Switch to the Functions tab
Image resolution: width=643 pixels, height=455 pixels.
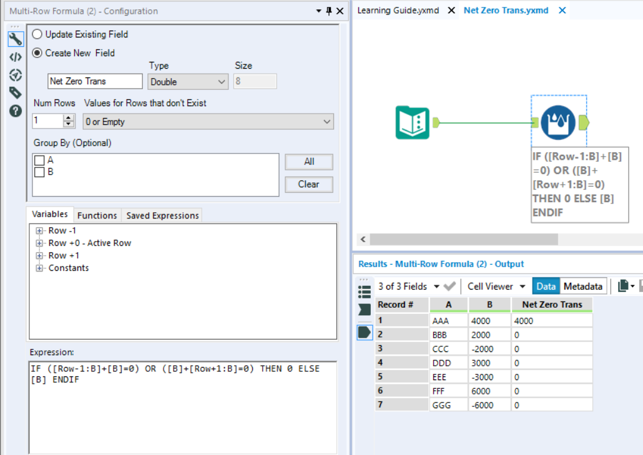point(97,215)
